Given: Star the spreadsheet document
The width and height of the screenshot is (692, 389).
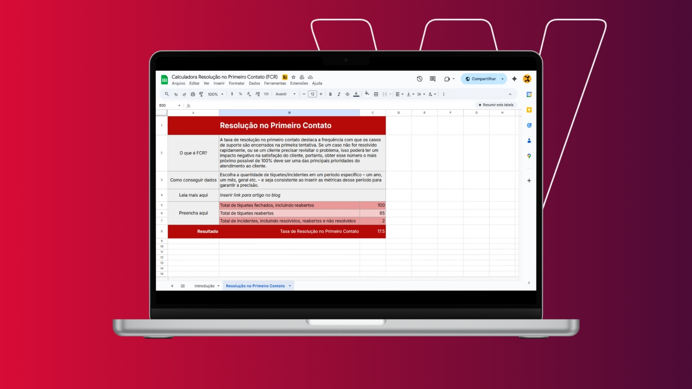Looking at the screenshot, I should pos(293,77).
